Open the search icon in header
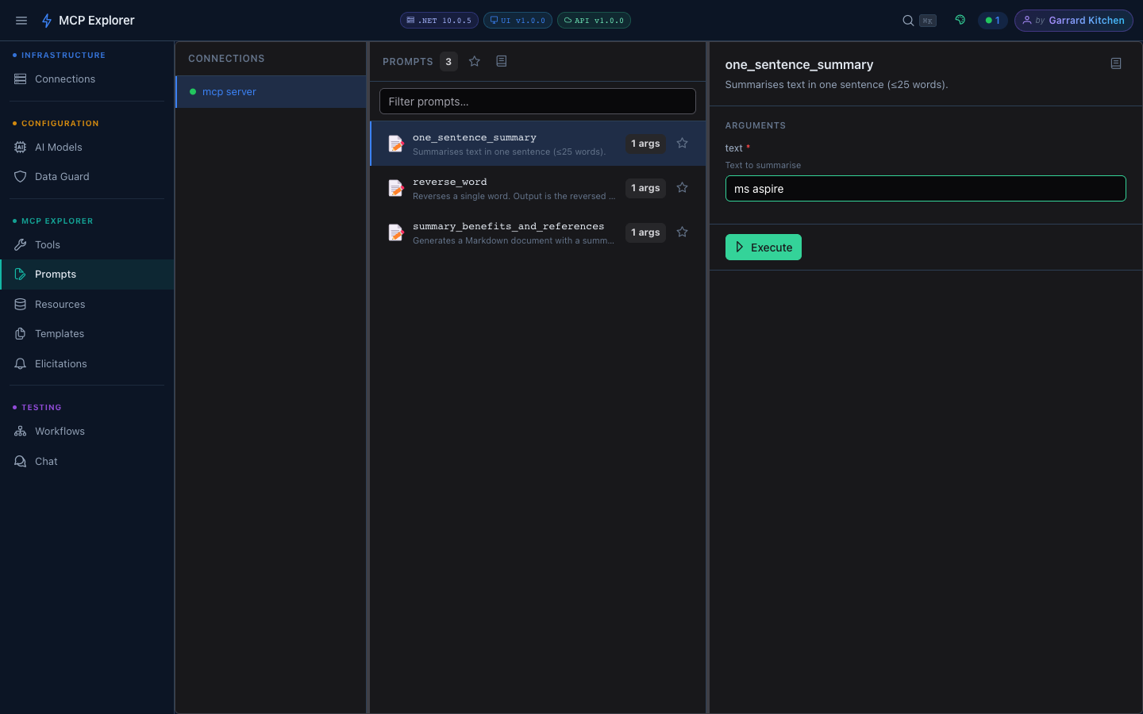The height and width of the screenshot is (714, 1143). pos(908,21)
